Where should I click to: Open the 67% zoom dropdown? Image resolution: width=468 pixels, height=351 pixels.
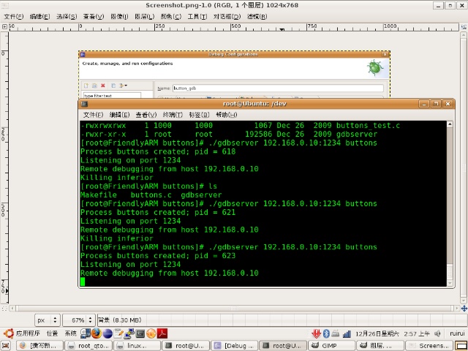[79, 320]
